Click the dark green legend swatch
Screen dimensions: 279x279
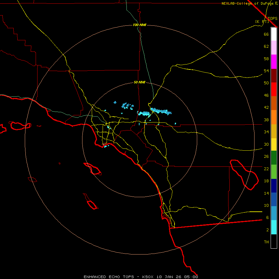(x=274, y=158)
